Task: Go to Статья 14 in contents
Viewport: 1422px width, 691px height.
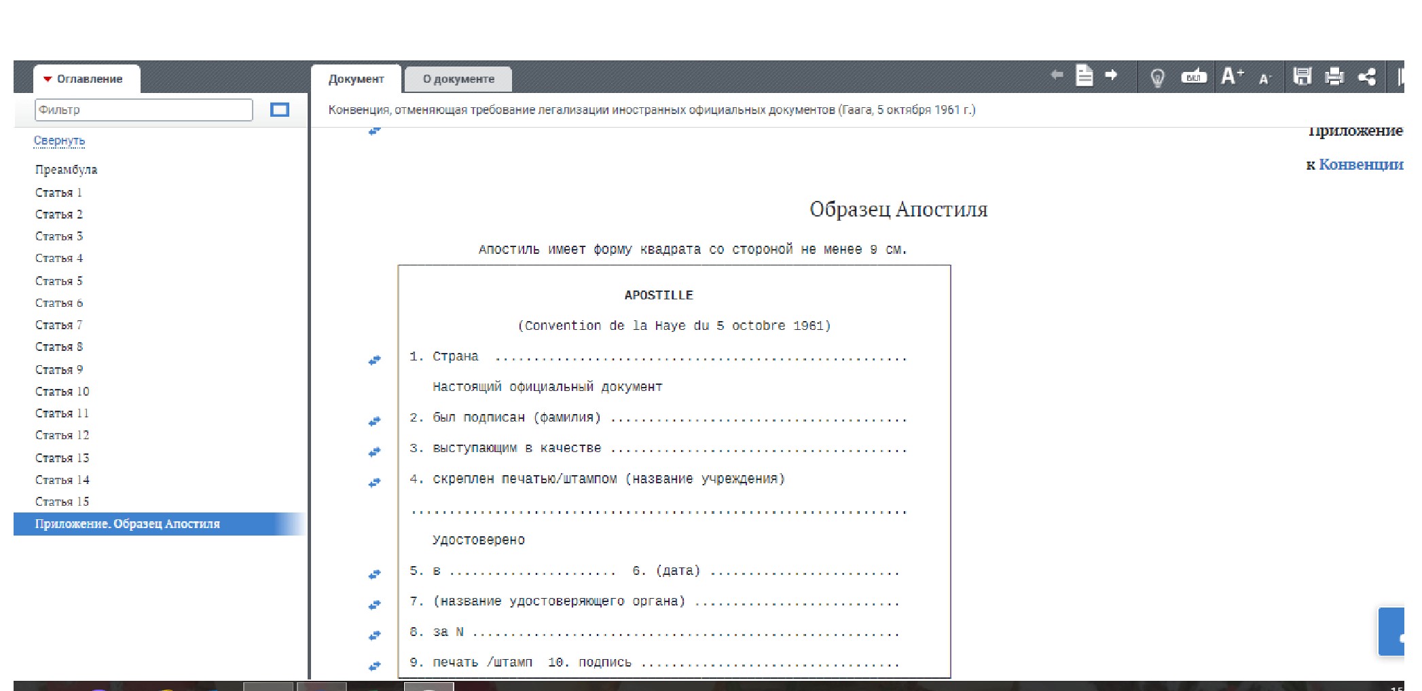Action: click(x=62, y=480)
